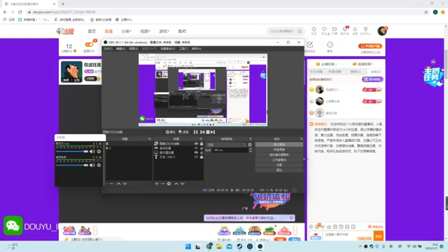
Task: Click the 开始录制 button
Action: (x=279, y=150)
